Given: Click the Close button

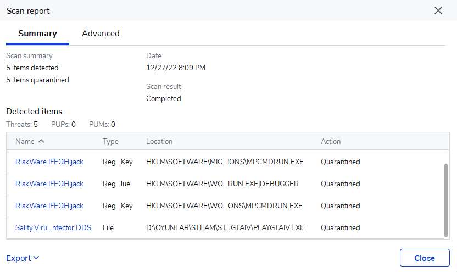Looking at the screenshot, I should click(425, 258).
